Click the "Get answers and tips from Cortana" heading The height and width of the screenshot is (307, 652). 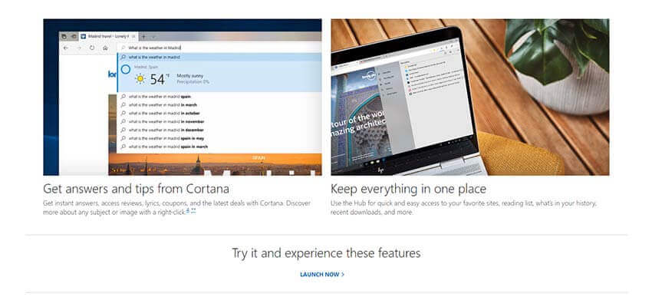(x=137, y=189)
